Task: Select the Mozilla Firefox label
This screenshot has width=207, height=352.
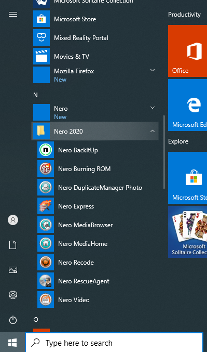Action: pyautogui.click(x=74, y=71)
